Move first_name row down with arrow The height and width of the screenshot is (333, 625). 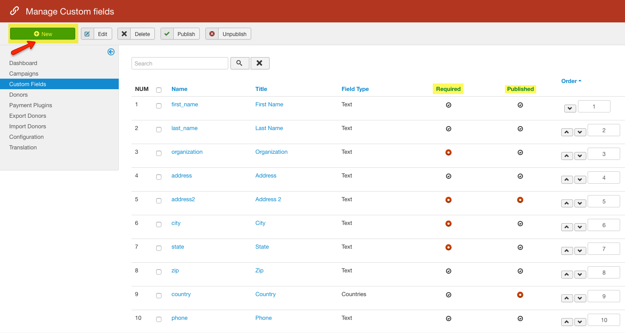[x=570, y=109]
